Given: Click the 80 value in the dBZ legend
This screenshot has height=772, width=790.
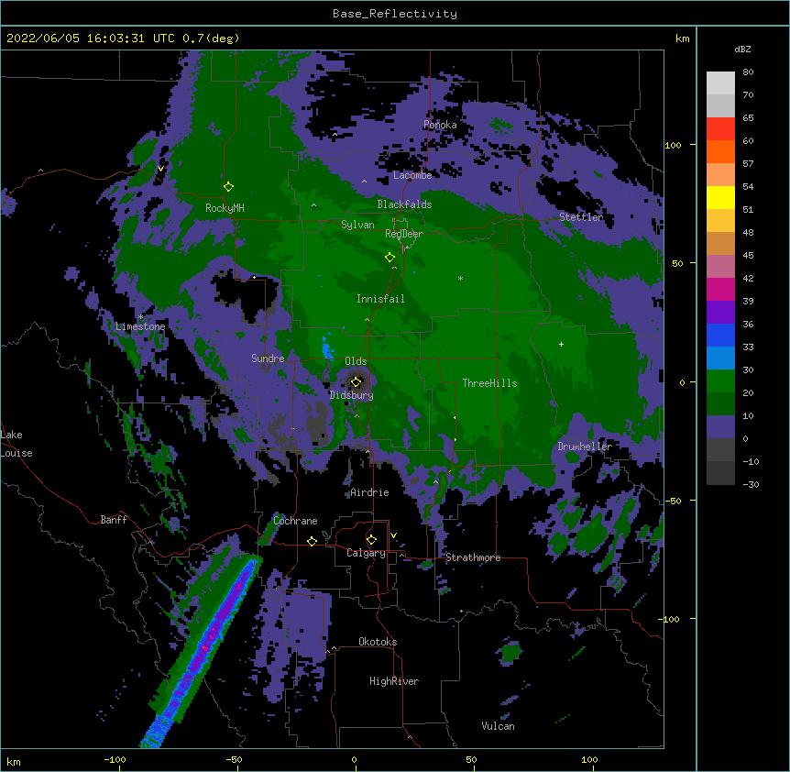Looking at the screenshot, I should pyautogui.click(x=748, y=72).
